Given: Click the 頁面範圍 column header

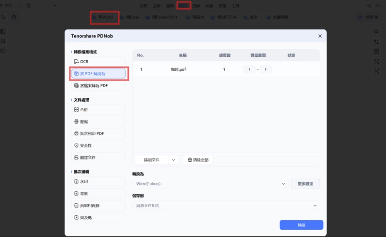Looking at the screenshot, I should tap(258, 55).
